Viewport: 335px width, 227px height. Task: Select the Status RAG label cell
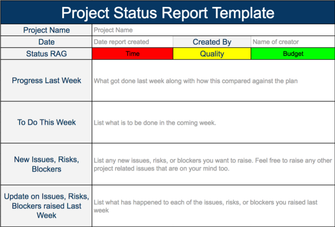click(46, 54)
